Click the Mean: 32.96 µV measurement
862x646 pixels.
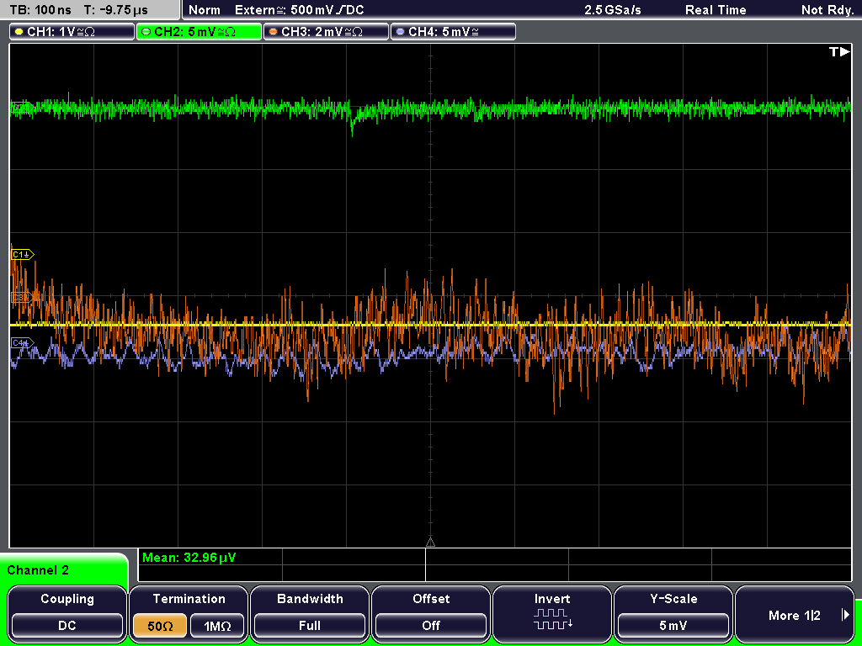[189, 558]
